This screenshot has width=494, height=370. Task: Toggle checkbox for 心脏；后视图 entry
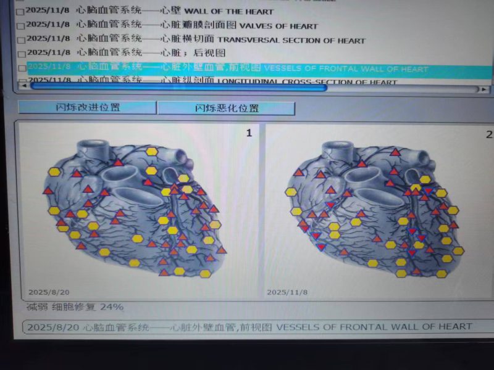pyautogui.click(x=21, y=54)
